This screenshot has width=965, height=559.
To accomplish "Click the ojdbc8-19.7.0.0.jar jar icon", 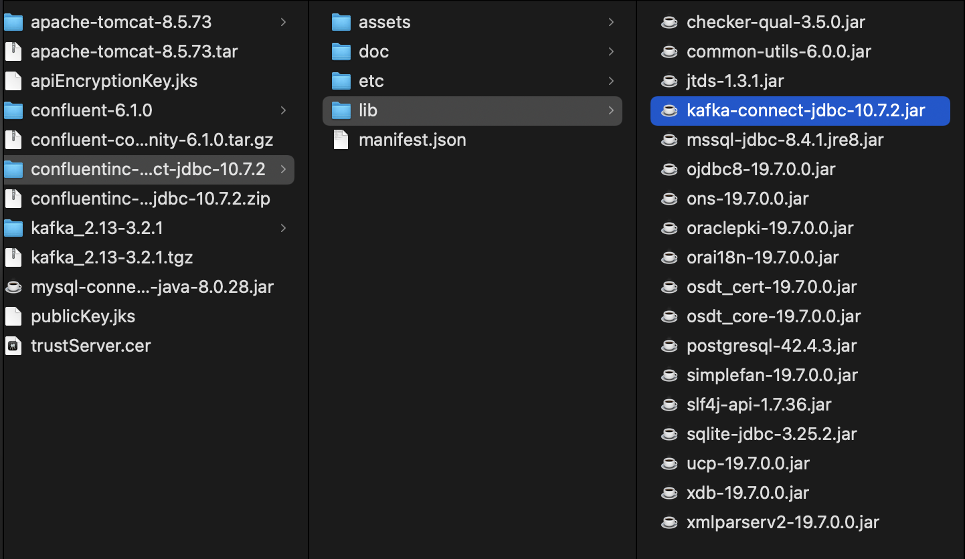I will (x=669, y=169).
